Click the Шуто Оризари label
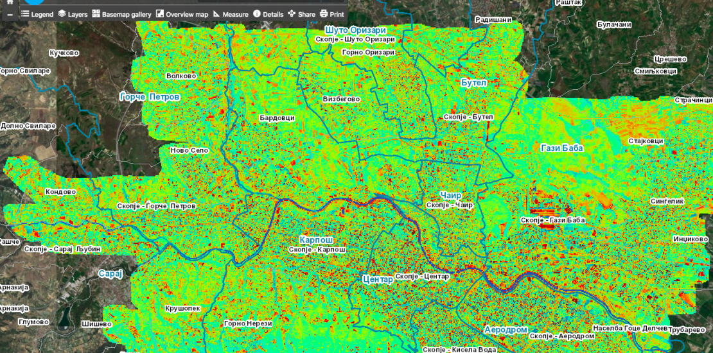This screenshot has height=353, width=713. tap(355, 30)
